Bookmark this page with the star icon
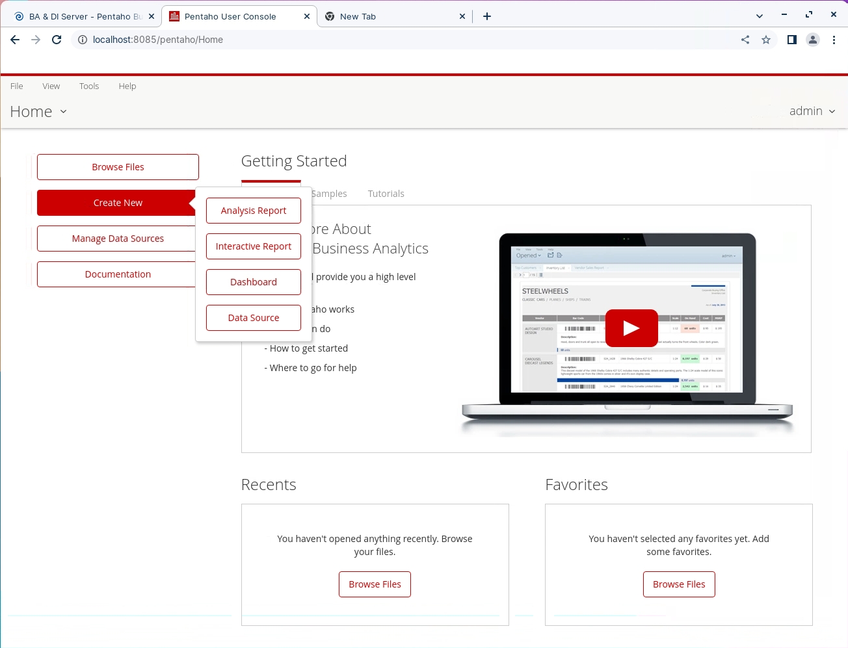This screenshot has width=848, height=648. 766,40
